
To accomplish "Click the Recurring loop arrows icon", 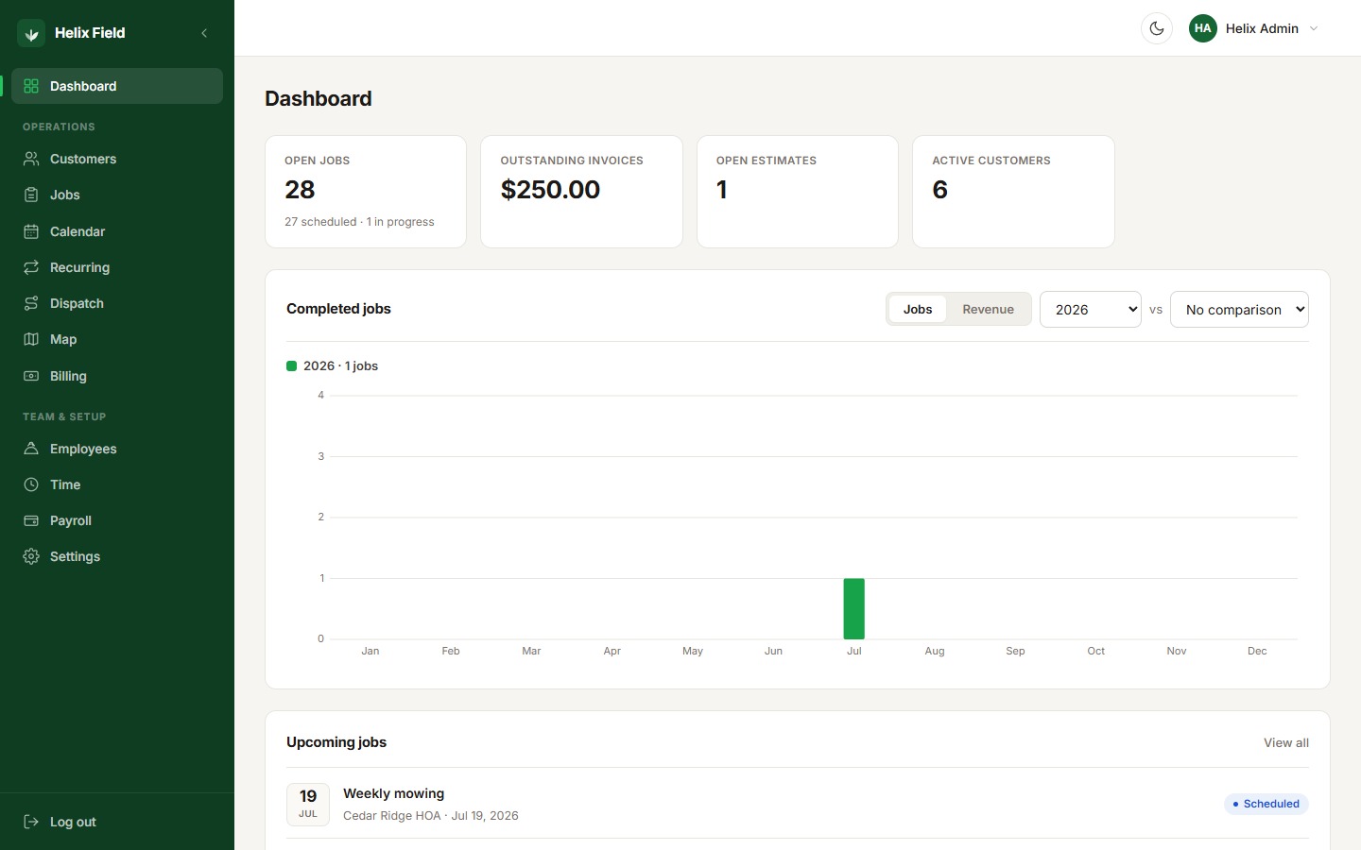I will pyautogui.click(x=31, y=267).
